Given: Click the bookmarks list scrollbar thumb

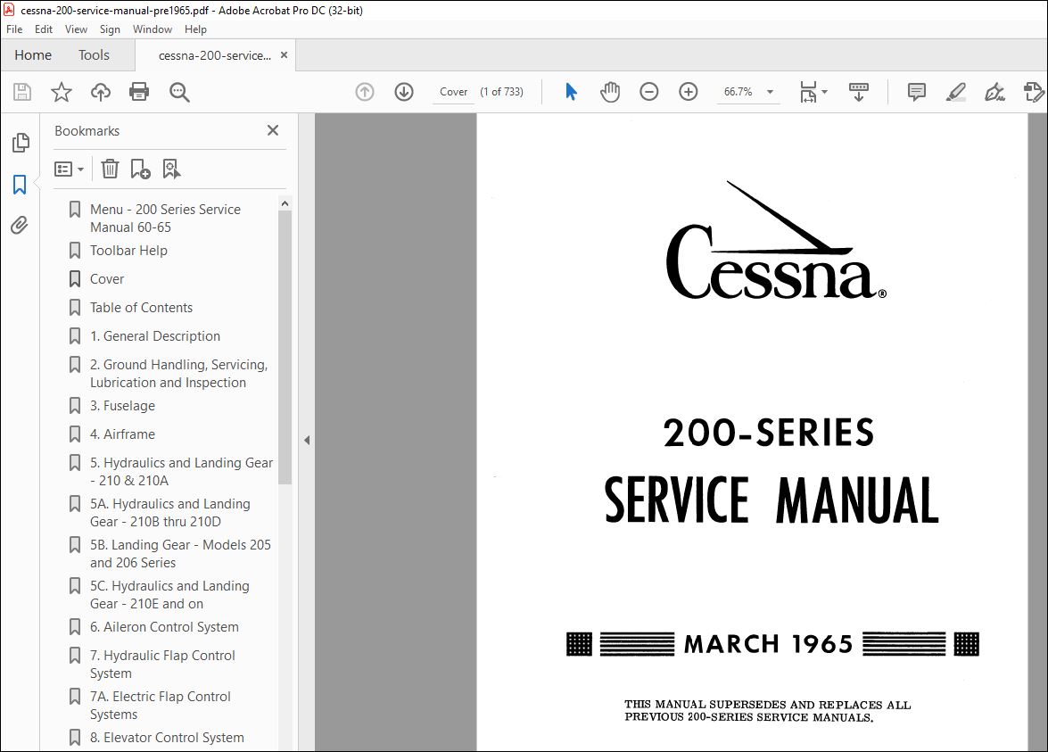Looking at the screenshot, I should pyautogui.click(x=285, y=347).
